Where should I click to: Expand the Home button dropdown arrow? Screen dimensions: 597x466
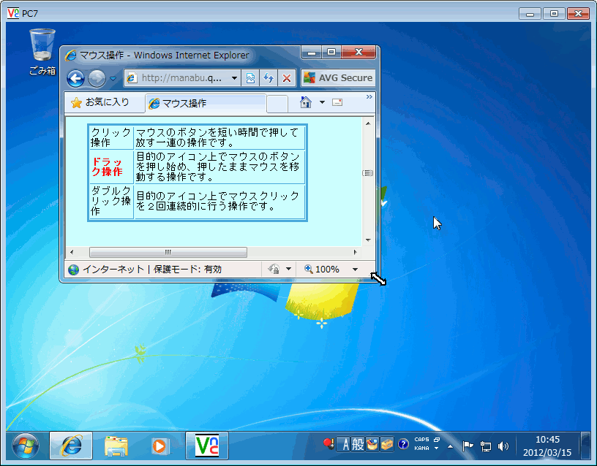[320, 103]
